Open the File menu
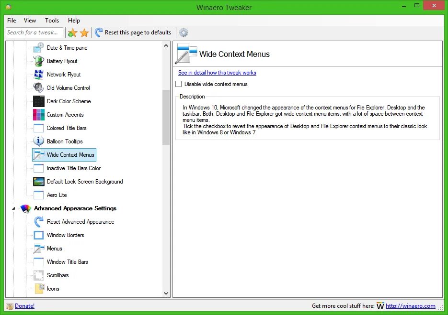 tap(11, 21)
